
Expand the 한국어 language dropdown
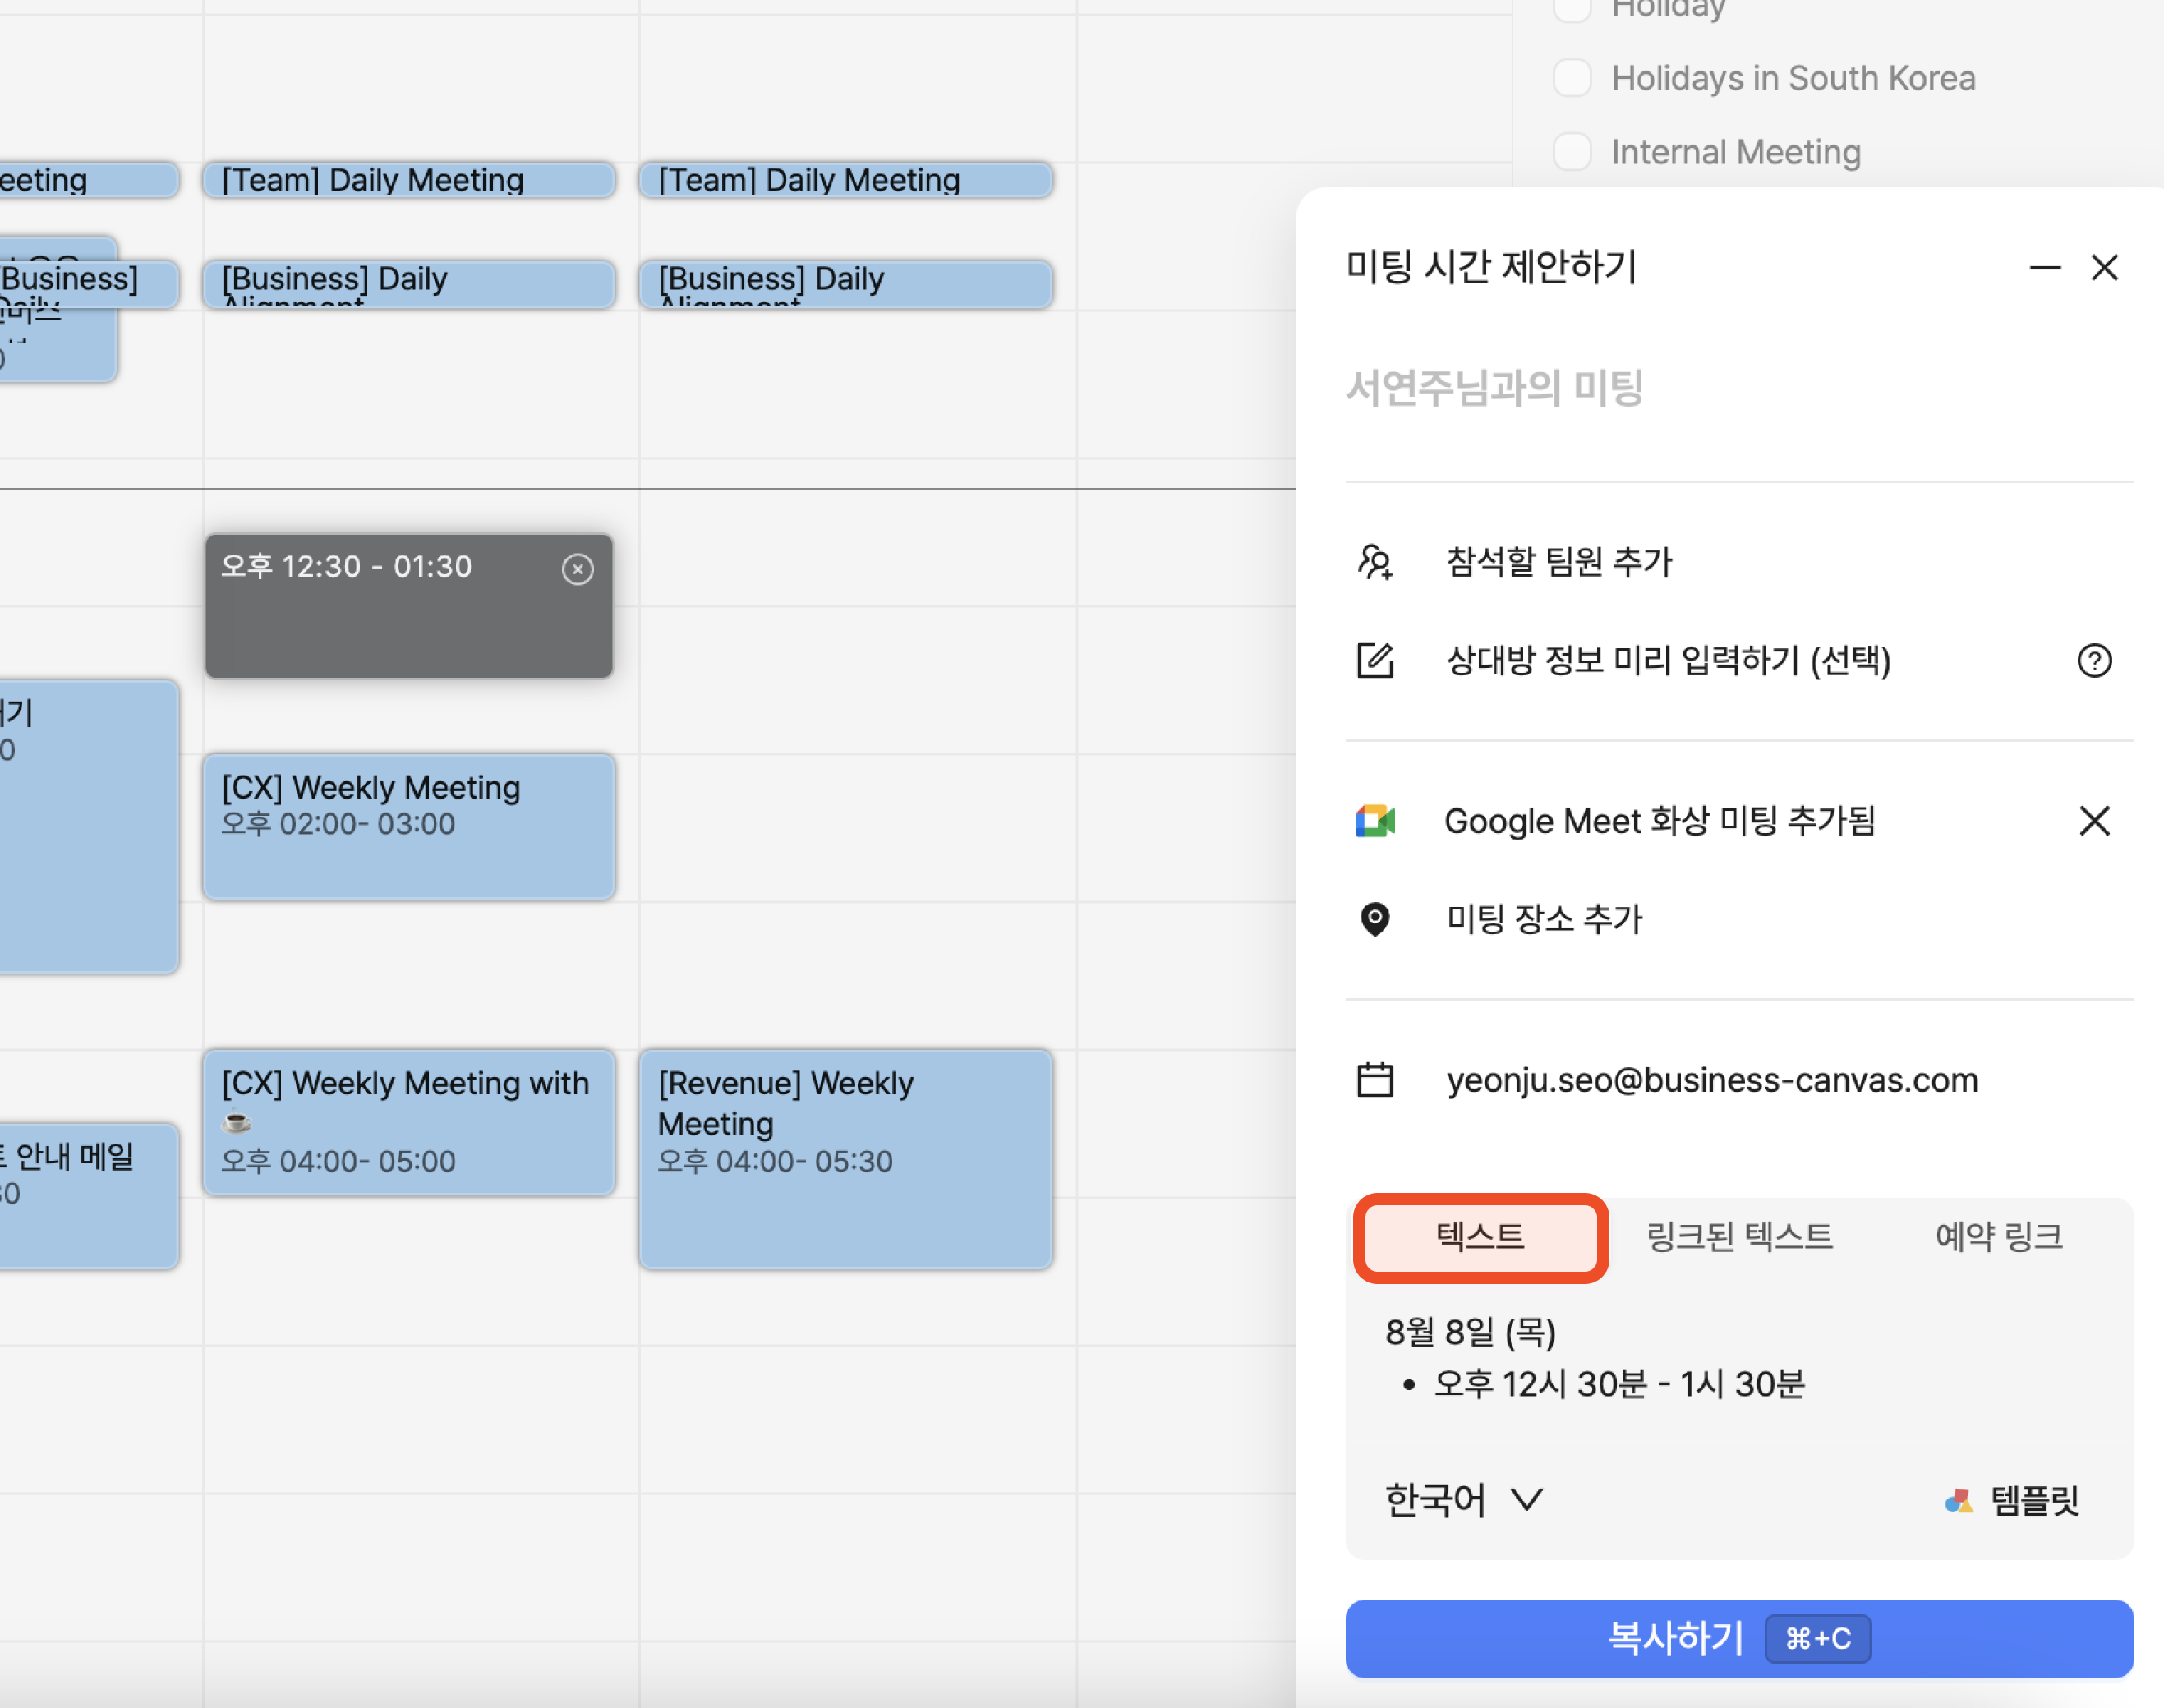[1463, 1499]
